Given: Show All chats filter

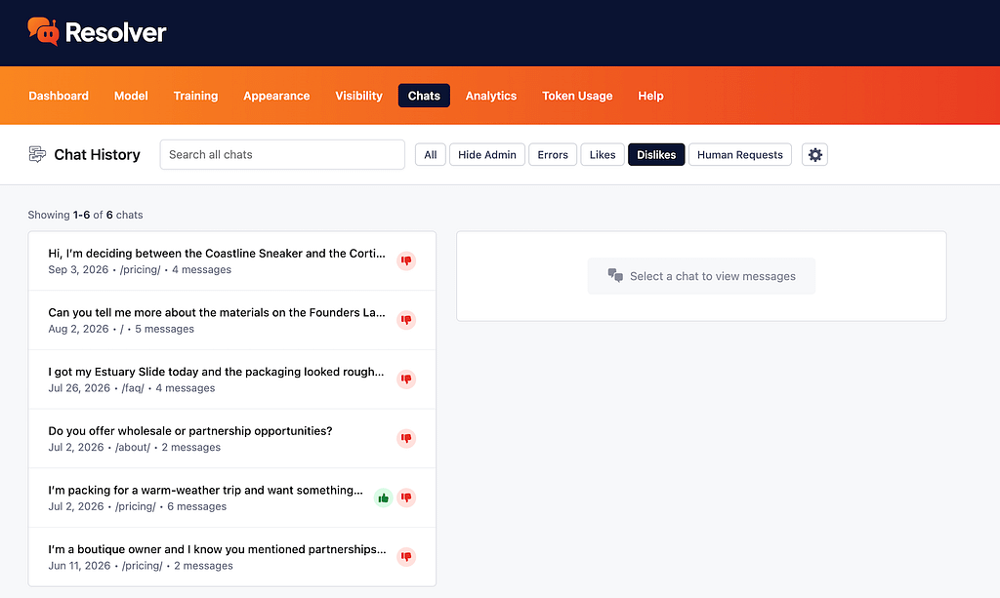Looking at the screenshot, I should [x=431, y=155].
